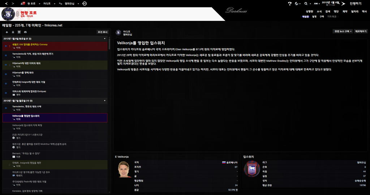Click the 조건 표시 filter button

pos(102,32)
